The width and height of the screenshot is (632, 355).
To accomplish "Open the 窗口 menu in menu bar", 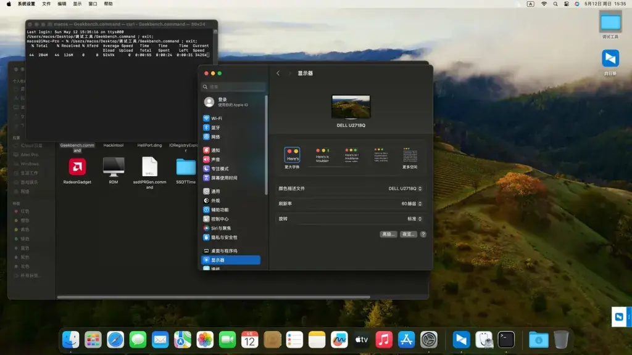I will pos(93,4).
